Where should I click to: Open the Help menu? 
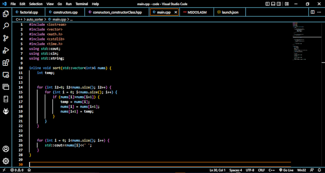(95, 4)
